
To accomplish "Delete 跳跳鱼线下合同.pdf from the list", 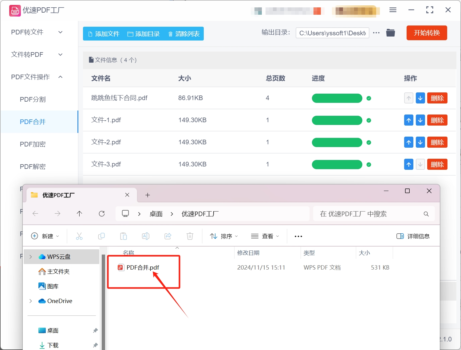I will [x=437, y=98].
